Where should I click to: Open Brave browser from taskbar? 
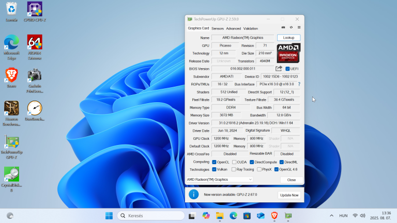[274, 216]
